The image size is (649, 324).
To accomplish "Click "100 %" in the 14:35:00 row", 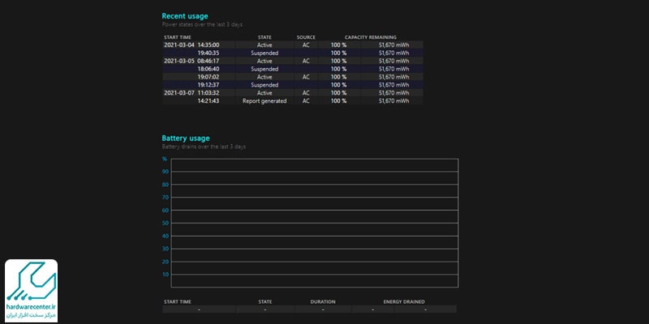I will coord(338,45).
